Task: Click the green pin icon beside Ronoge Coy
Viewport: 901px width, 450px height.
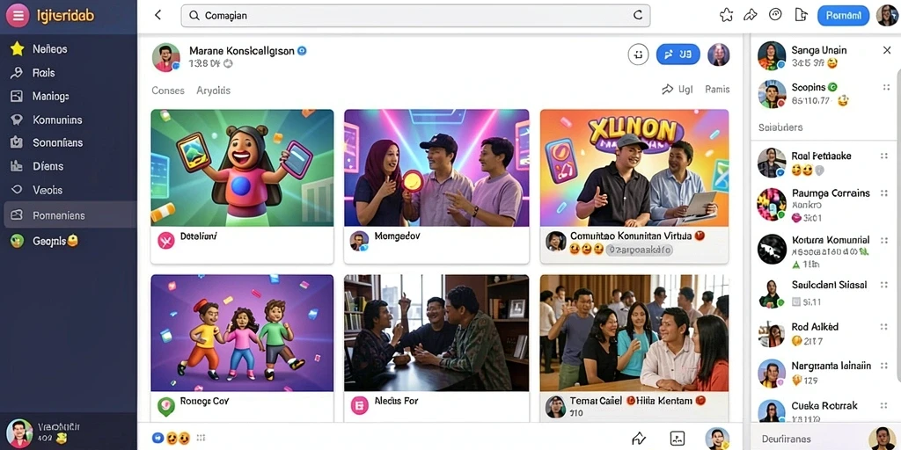Action: coord(165,406)
